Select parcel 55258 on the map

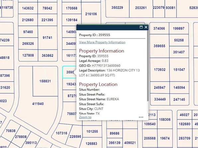(179, 40)
